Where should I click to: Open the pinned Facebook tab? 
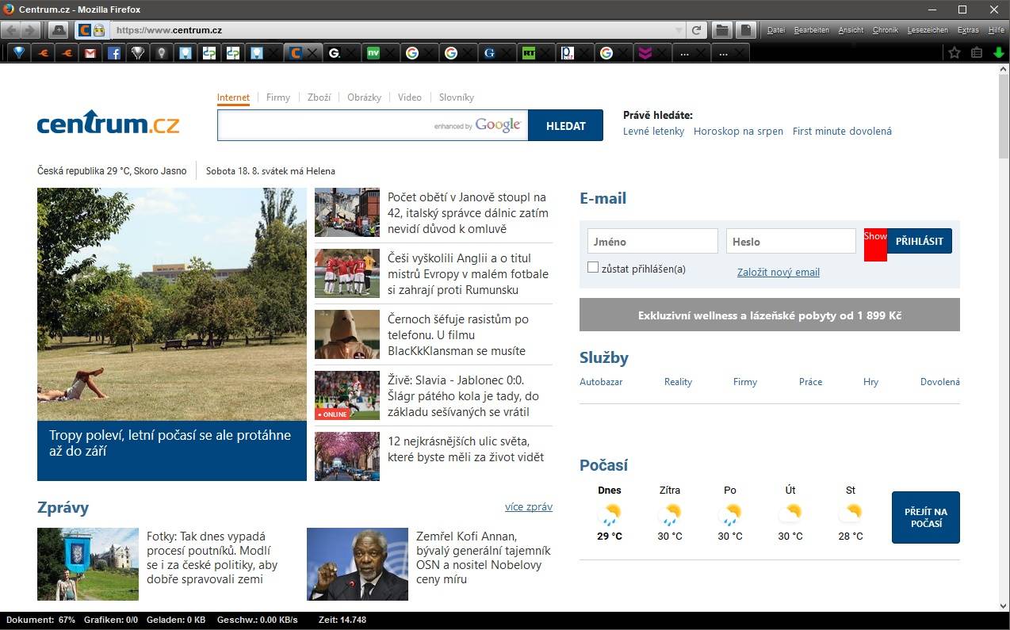click(114, 53)
